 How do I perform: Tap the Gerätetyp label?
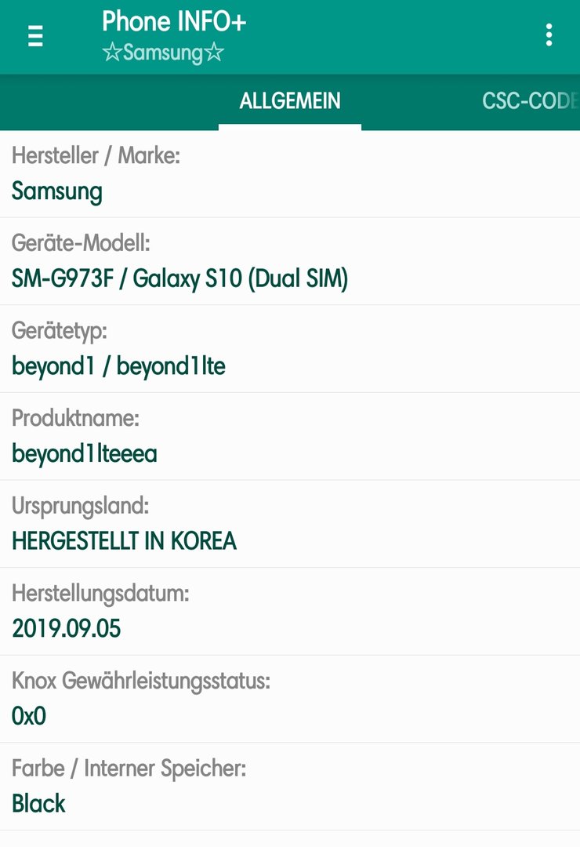coord(60,331)
